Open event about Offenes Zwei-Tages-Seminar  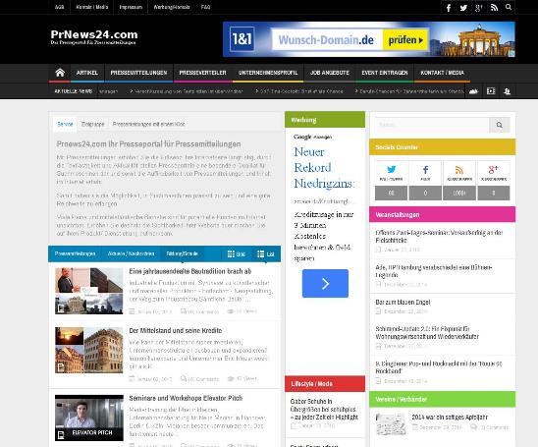pos(439,236)
